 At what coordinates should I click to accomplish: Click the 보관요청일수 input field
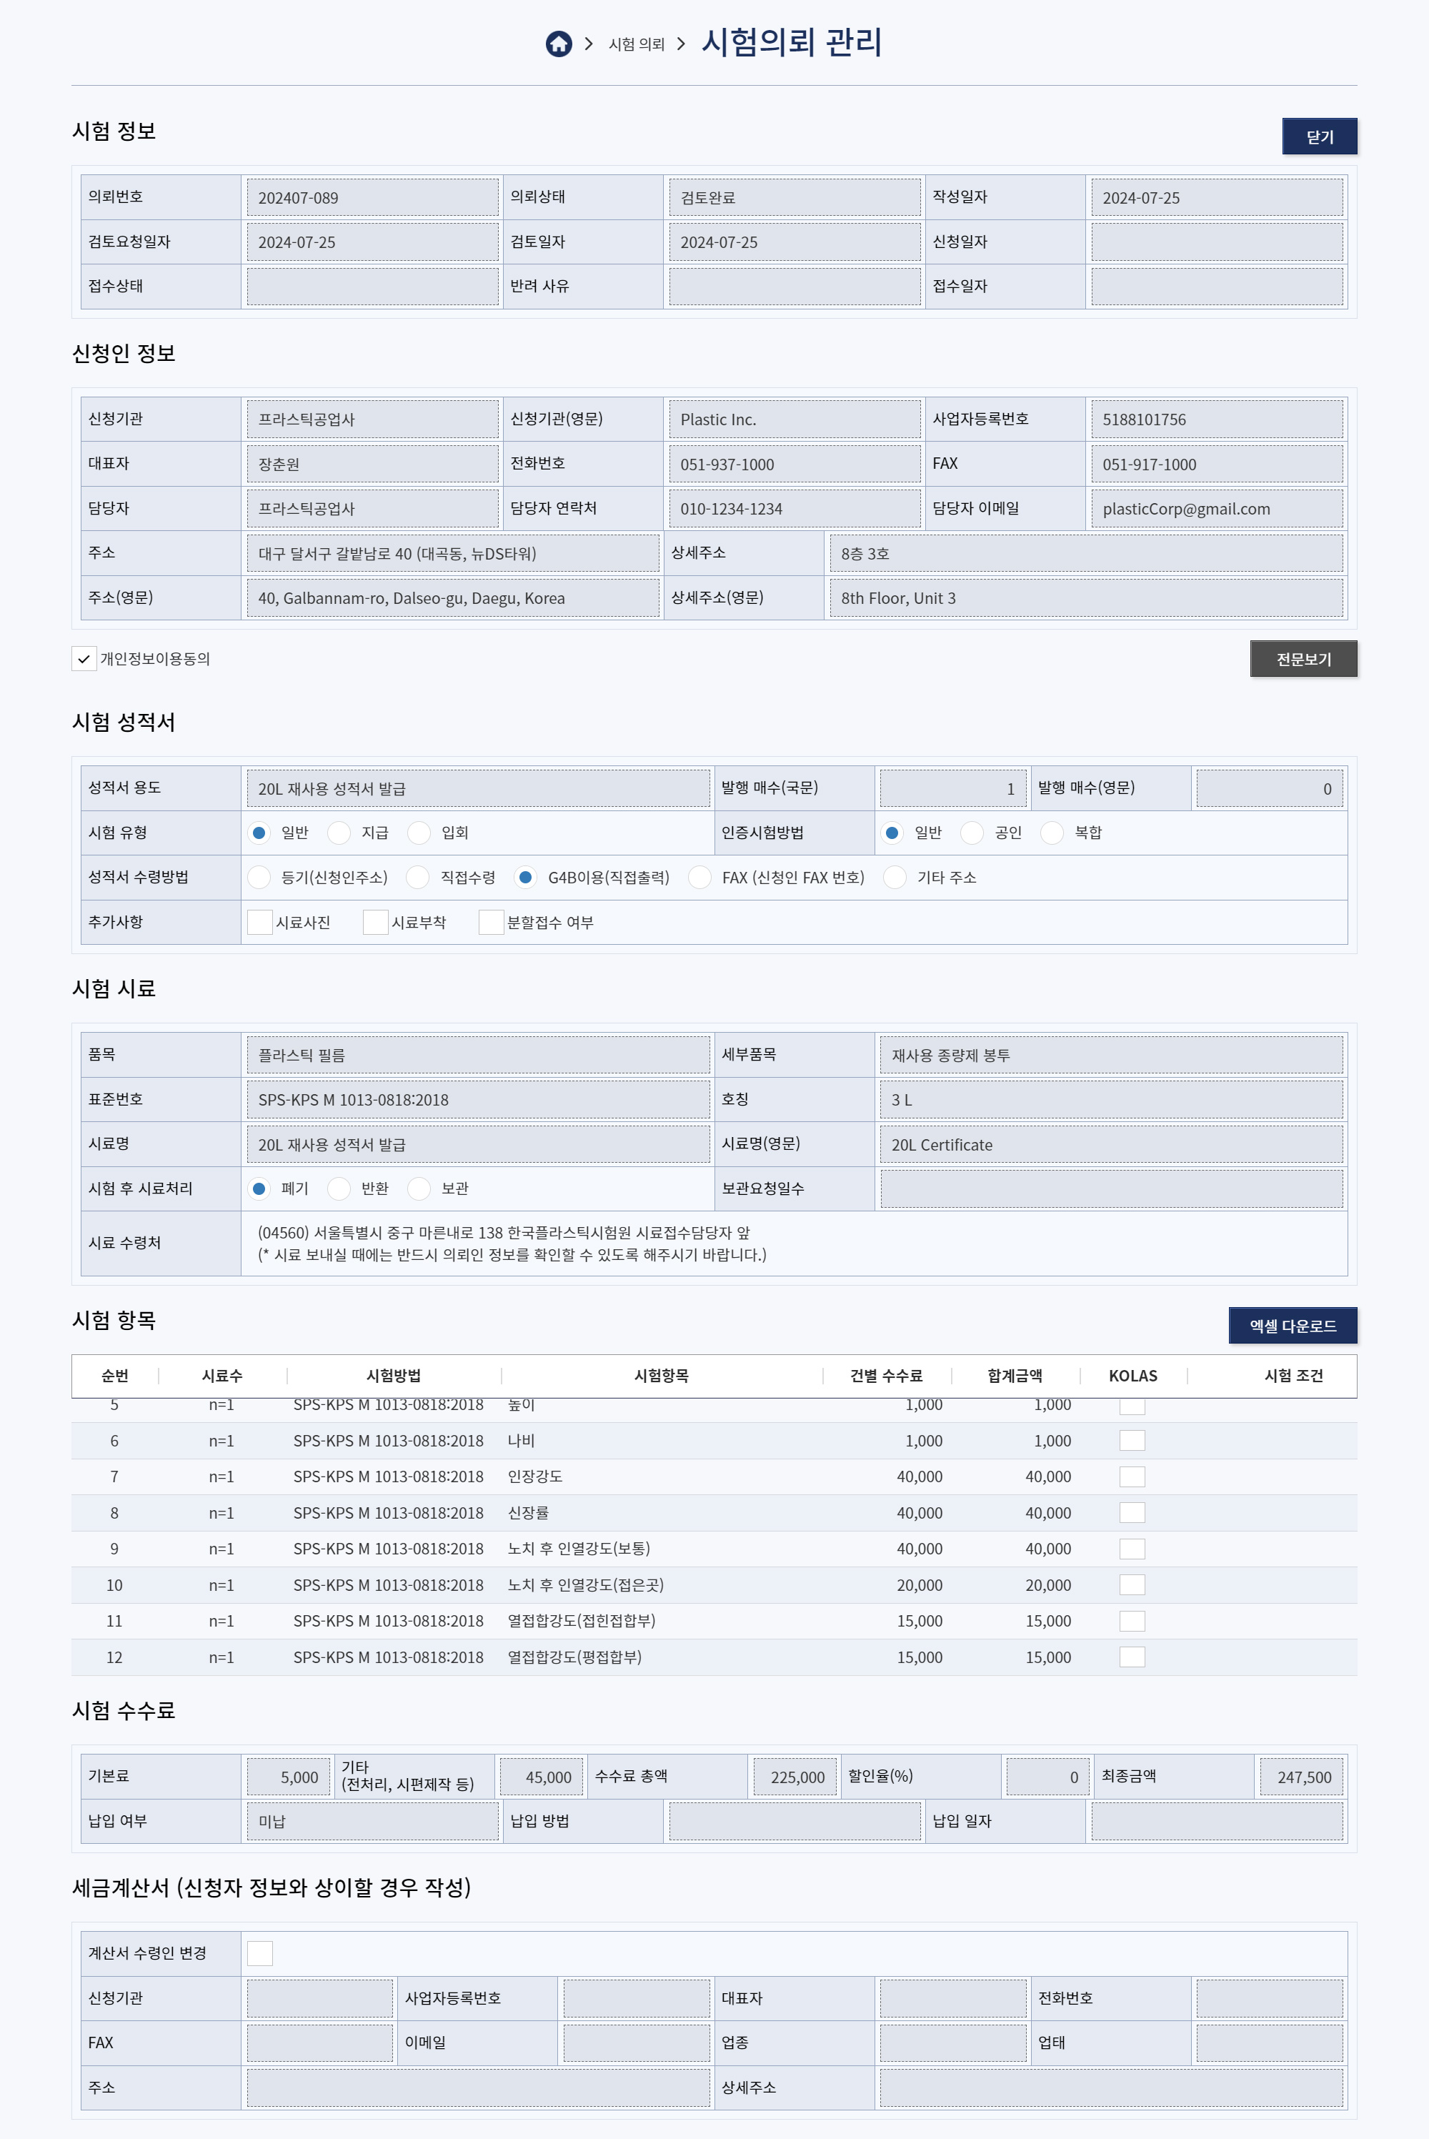click(1110, 1188)
